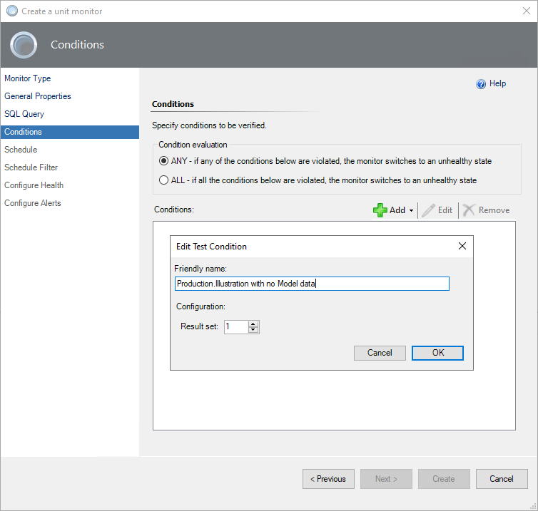538x511 pixels.
Task: Select the Conditions step in sidebar
Action: pyautogui.click(x=70, y=132)
